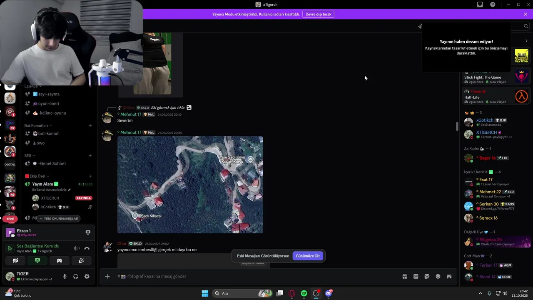Send a gift with gift icon
This screenshot has width=533, height=300.
pos(404,276)
